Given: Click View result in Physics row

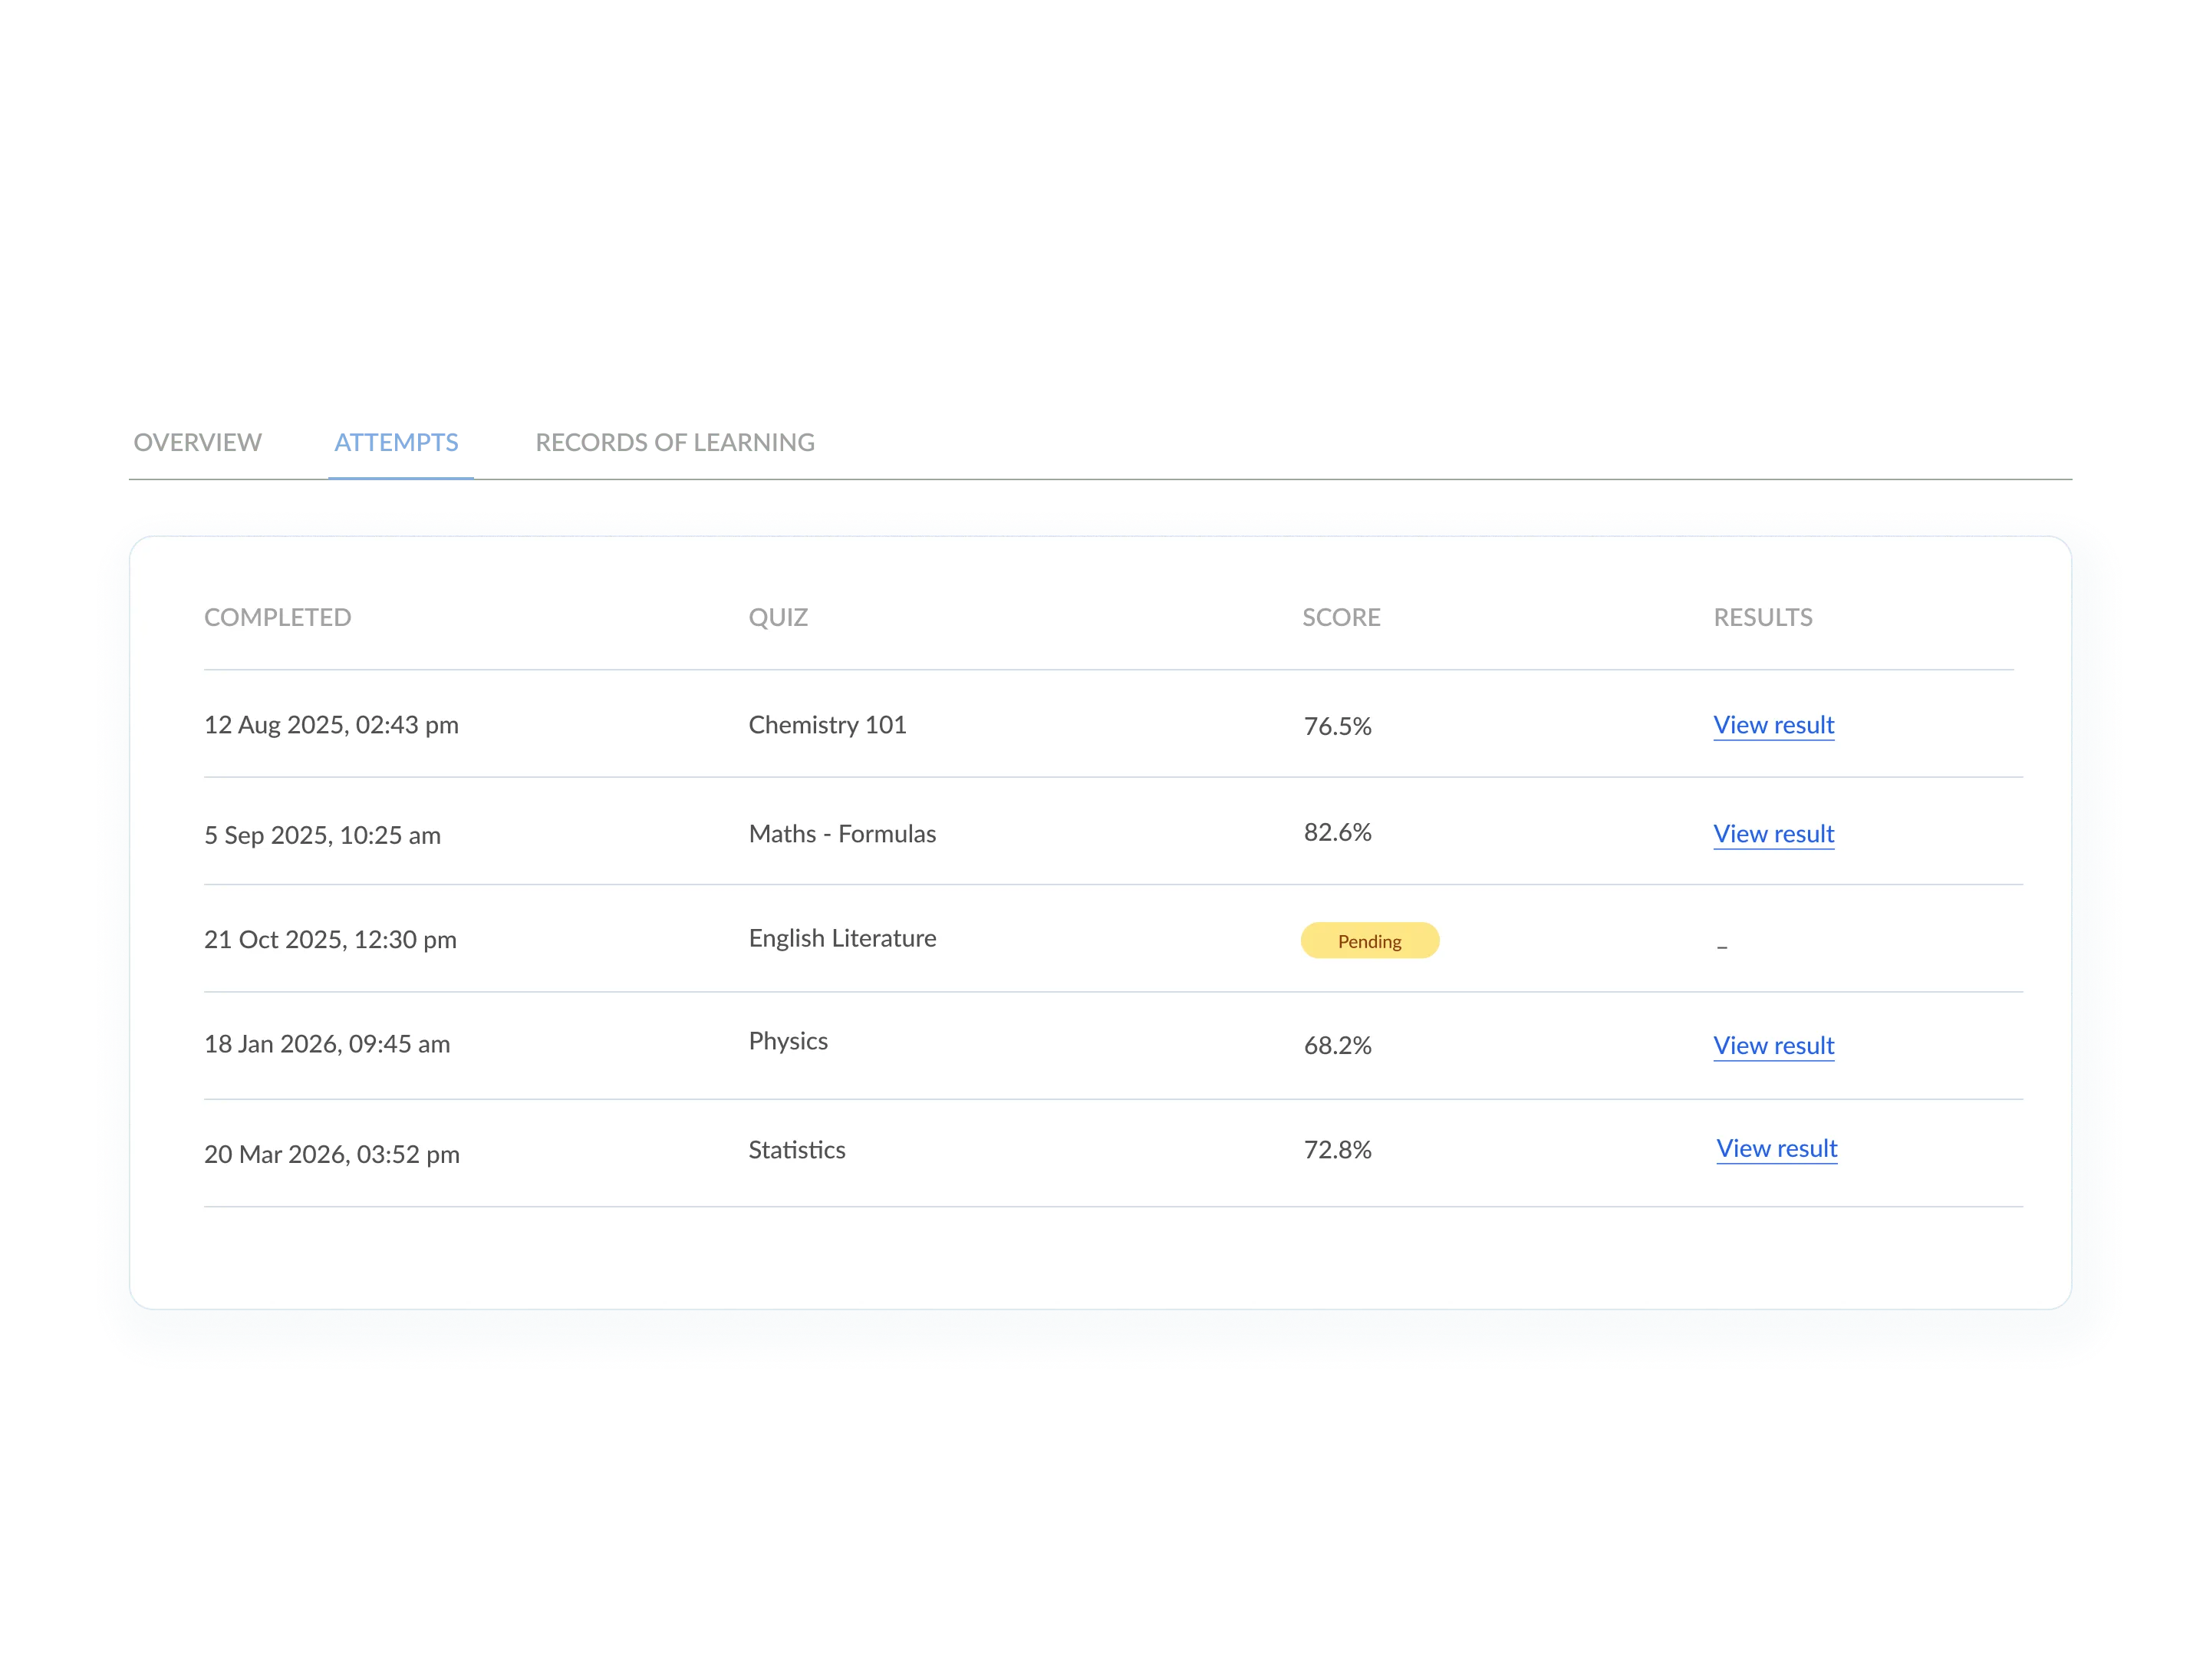Looking at the screenshot, I should (1773, 1046).
